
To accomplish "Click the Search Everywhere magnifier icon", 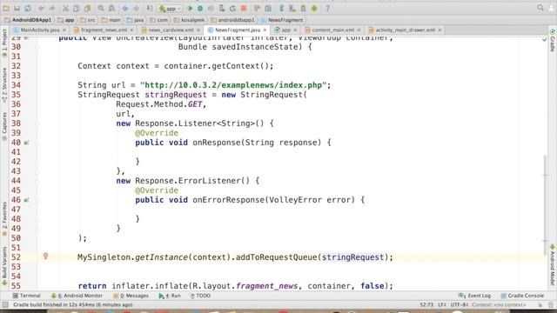I will coord(540,8).
